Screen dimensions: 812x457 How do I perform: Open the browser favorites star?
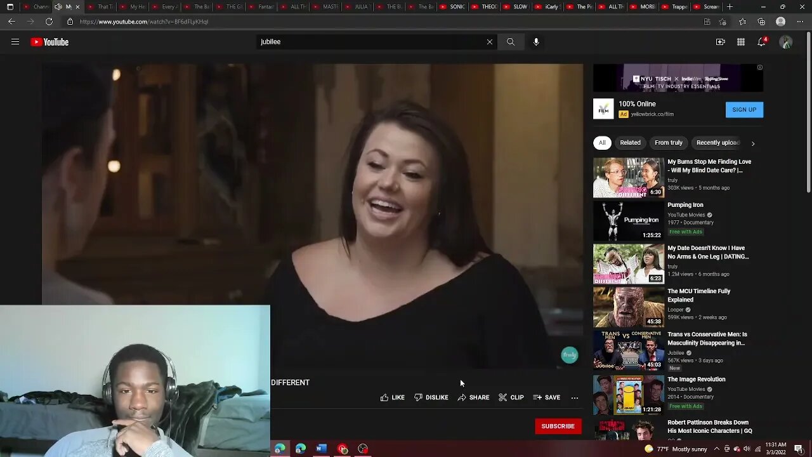click(743, 22)
